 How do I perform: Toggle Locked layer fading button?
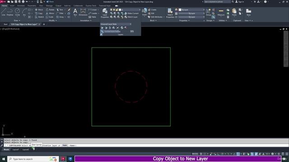click(x=102, y=31)
